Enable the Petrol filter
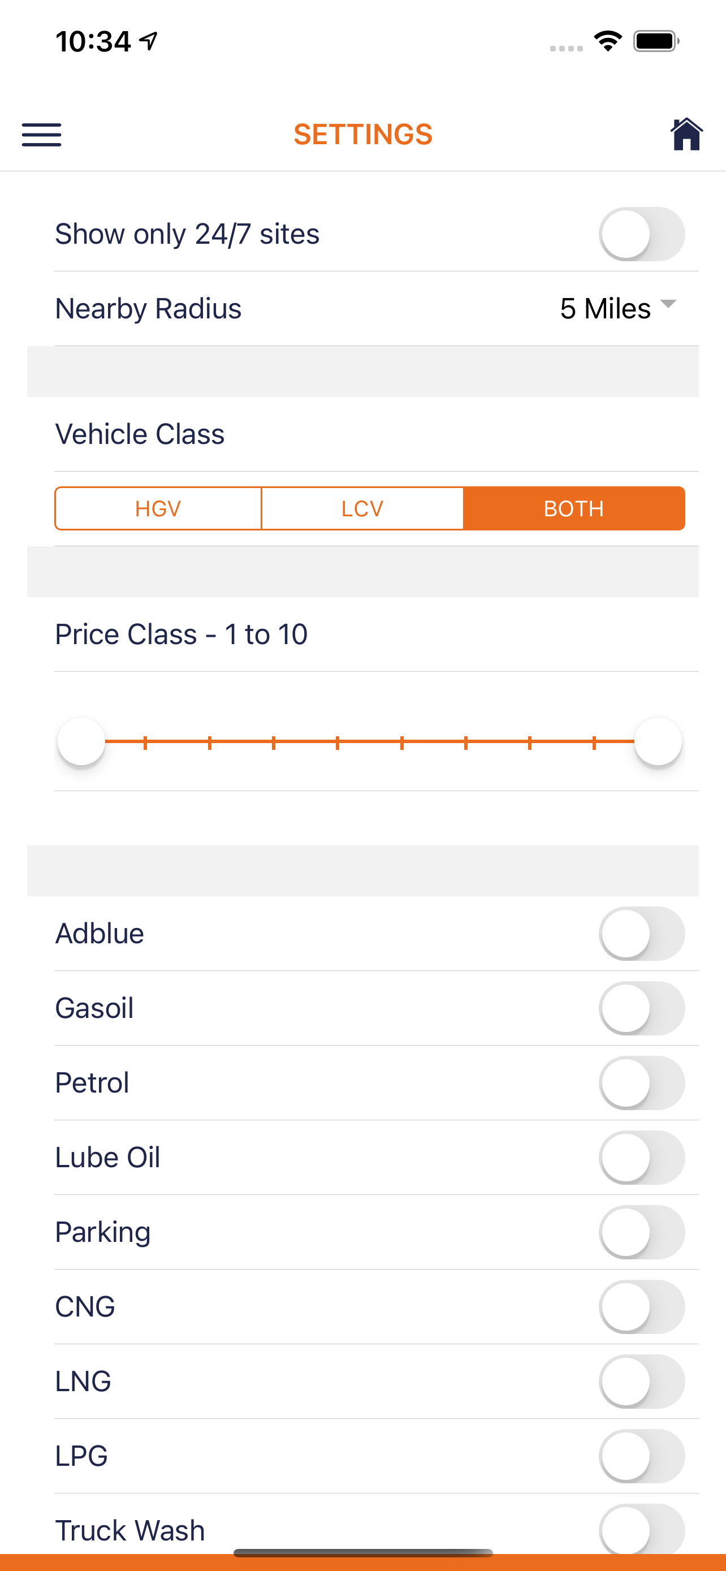This screenshot has height=1571, width=726. coord(641,1083)
